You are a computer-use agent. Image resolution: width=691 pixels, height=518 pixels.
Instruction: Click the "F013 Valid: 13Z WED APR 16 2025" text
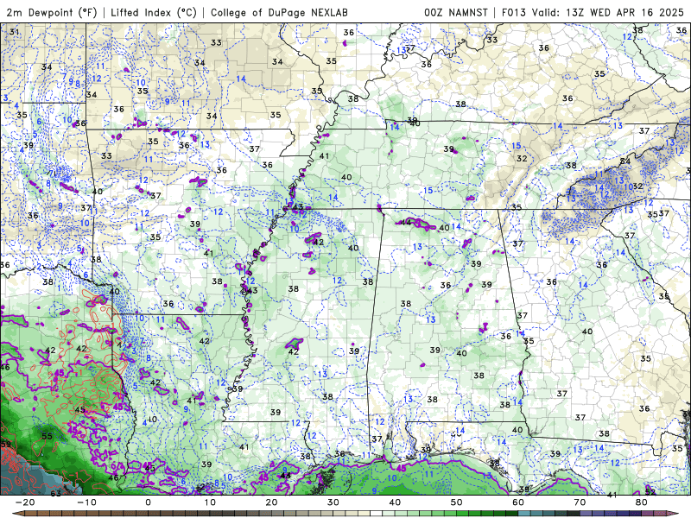click(x=593, y=12)
